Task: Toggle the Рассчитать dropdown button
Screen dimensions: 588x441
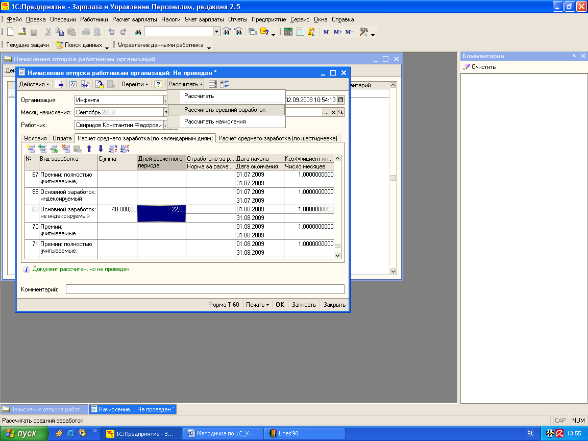Action: [186, 84]
